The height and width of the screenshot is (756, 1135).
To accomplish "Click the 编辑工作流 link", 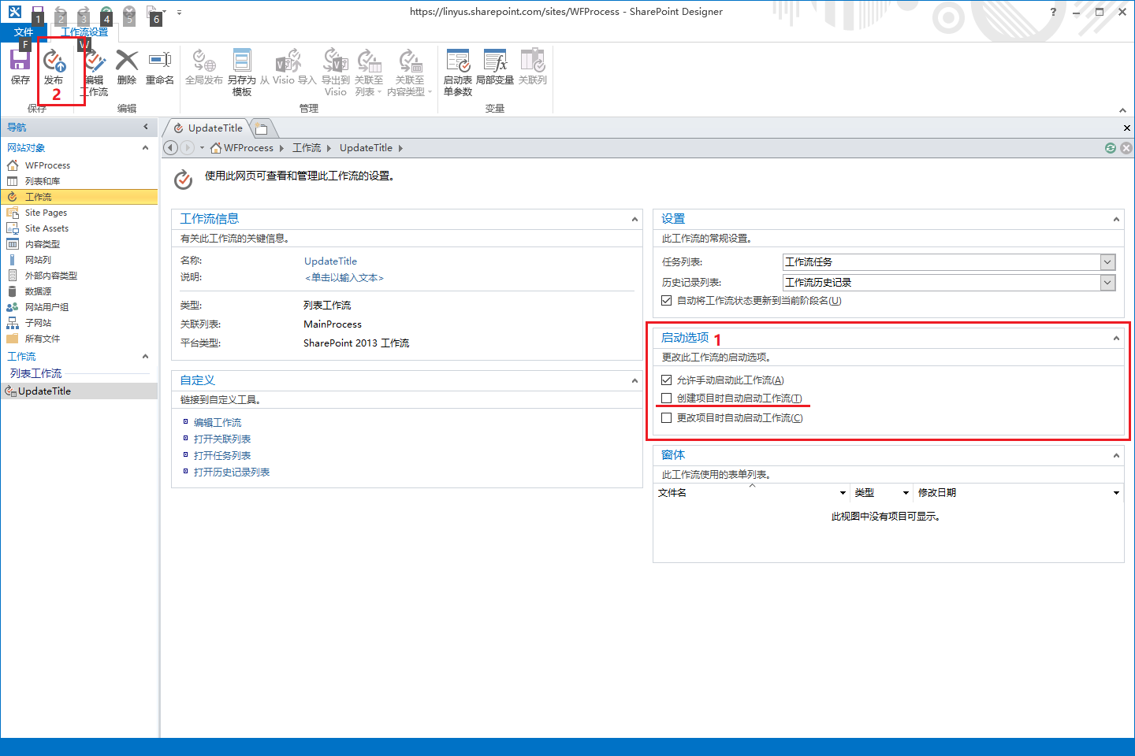I will pyautogui.click(x=218, y=423).
